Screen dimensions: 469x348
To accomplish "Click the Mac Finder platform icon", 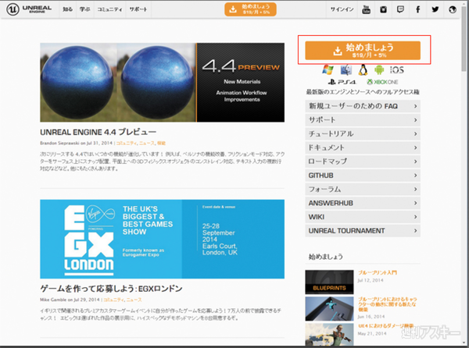I will (x=346, y=70).
